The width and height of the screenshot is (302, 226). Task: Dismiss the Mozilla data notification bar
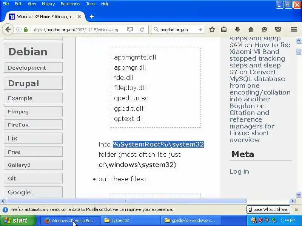point(296,210)
